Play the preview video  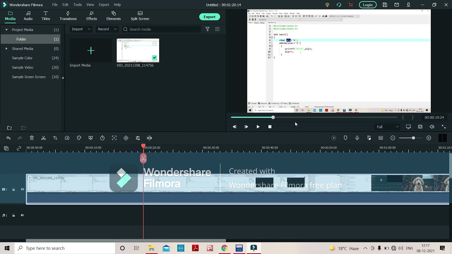pos(258,127)
